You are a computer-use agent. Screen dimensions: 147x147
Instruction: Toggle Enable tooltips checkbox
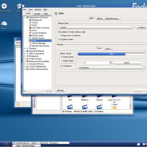[60, 39]
